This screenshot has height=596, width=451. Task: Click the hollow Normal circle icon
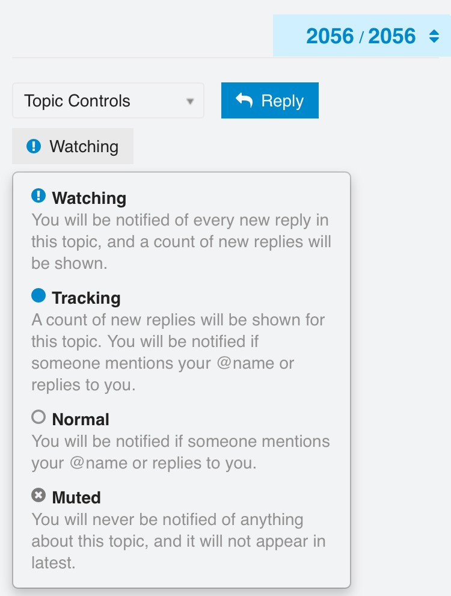[38, 417]
